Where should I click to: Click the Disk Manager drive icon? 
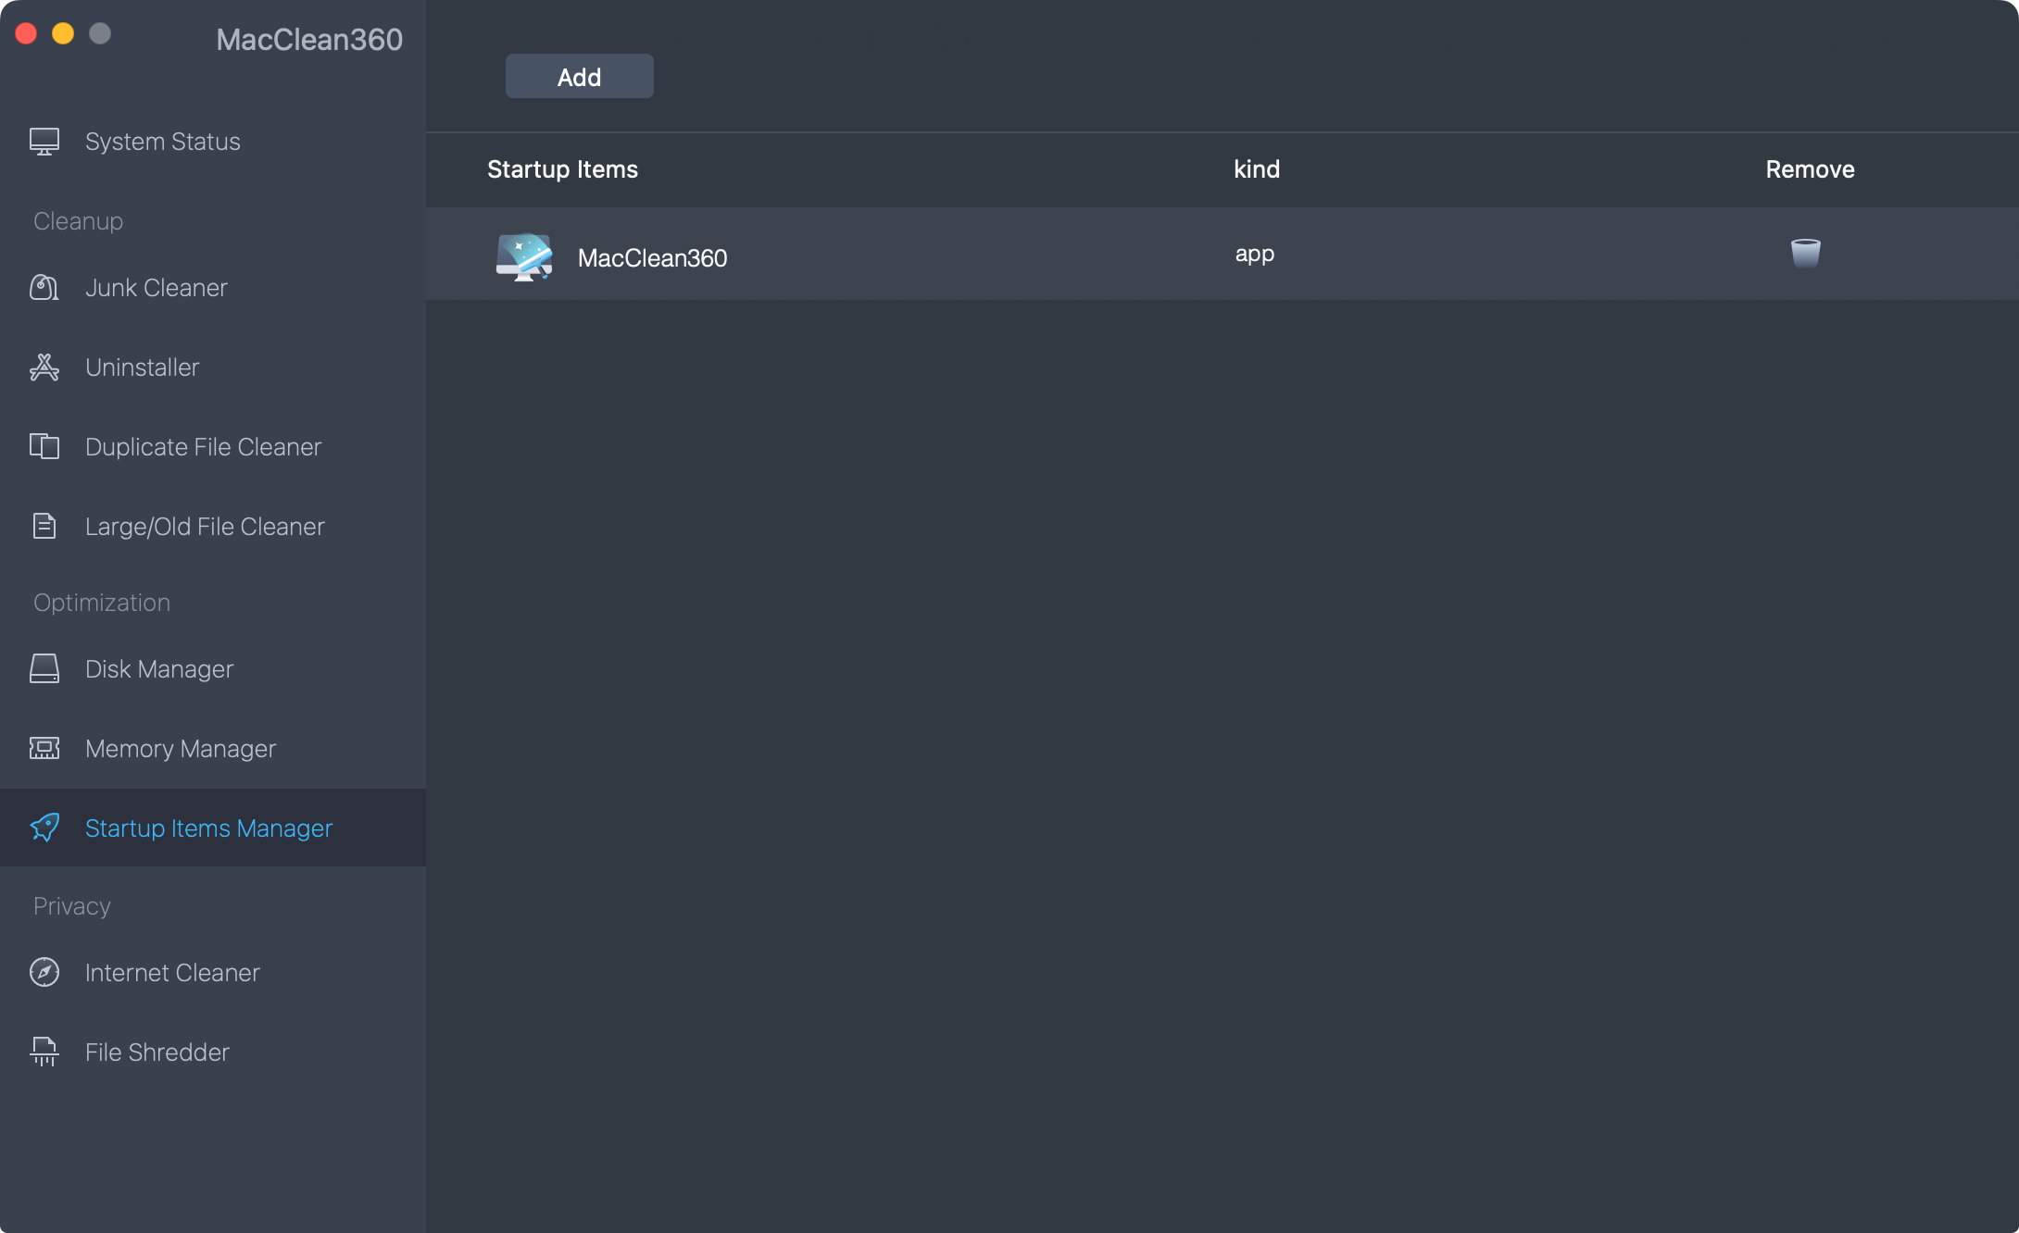tap(44, 668)
